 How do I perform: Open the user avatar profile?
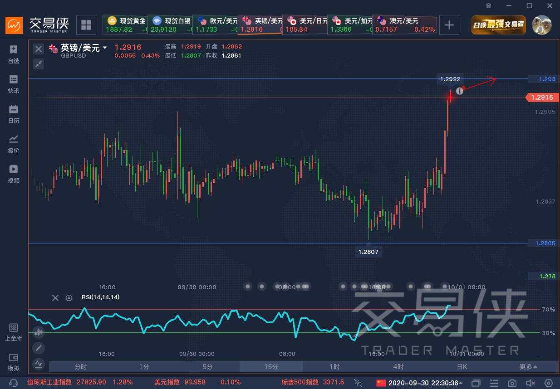tap(541, 25)
